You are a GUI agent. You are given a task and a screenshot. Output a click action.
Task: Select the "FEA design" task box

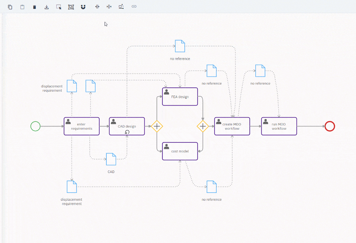click(180, 97)
